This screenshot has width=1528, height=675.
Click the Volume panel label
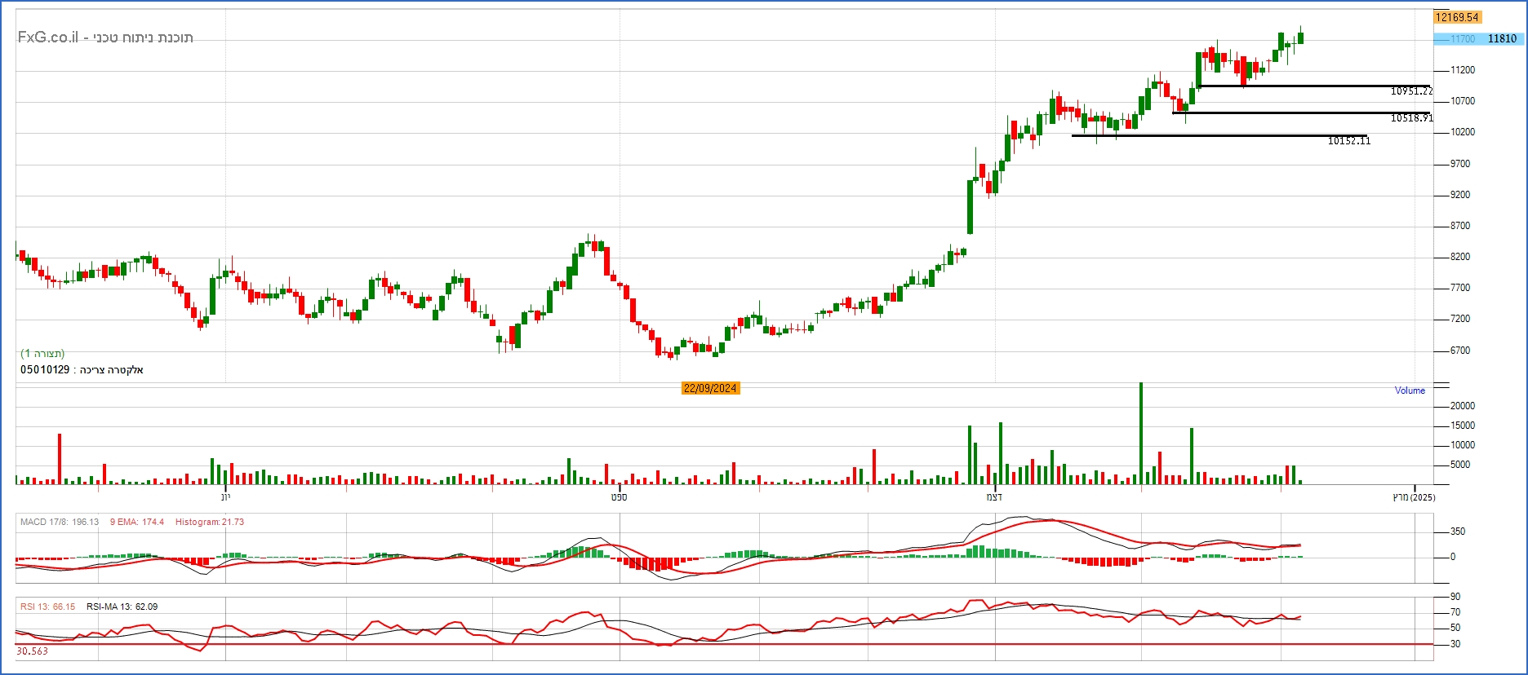[x=1410, y=390]
